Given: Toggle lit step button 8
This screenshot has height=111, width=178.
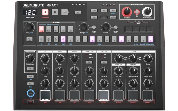Looking at the screenshot, I should click(92, 39).
